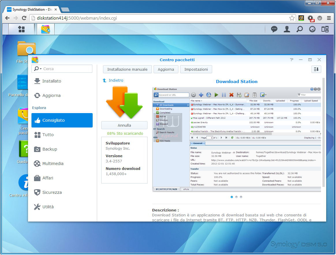336x255 pixels.
Task: Open the pilot view layout icon
Action: pyautogui.click(x=325, y=29)
